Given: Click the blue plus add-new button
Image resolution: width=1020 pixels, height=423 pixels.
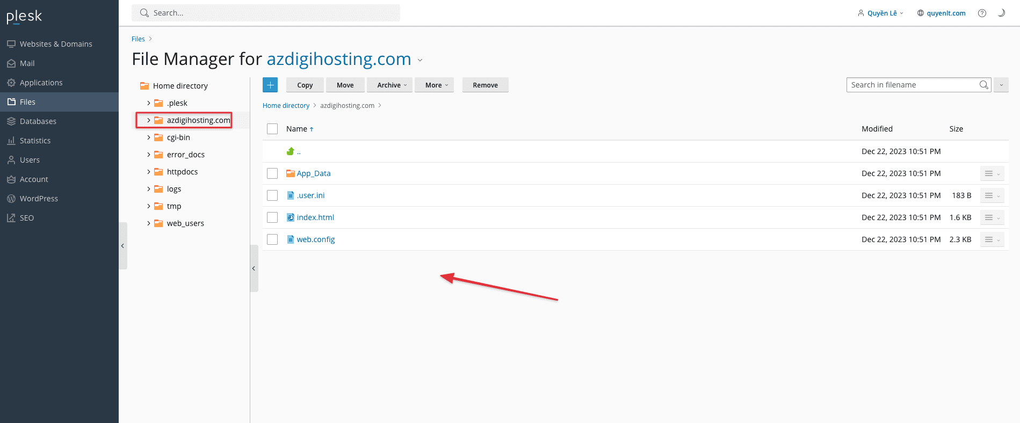Looking at the screenshot, I should coord(270,85).
